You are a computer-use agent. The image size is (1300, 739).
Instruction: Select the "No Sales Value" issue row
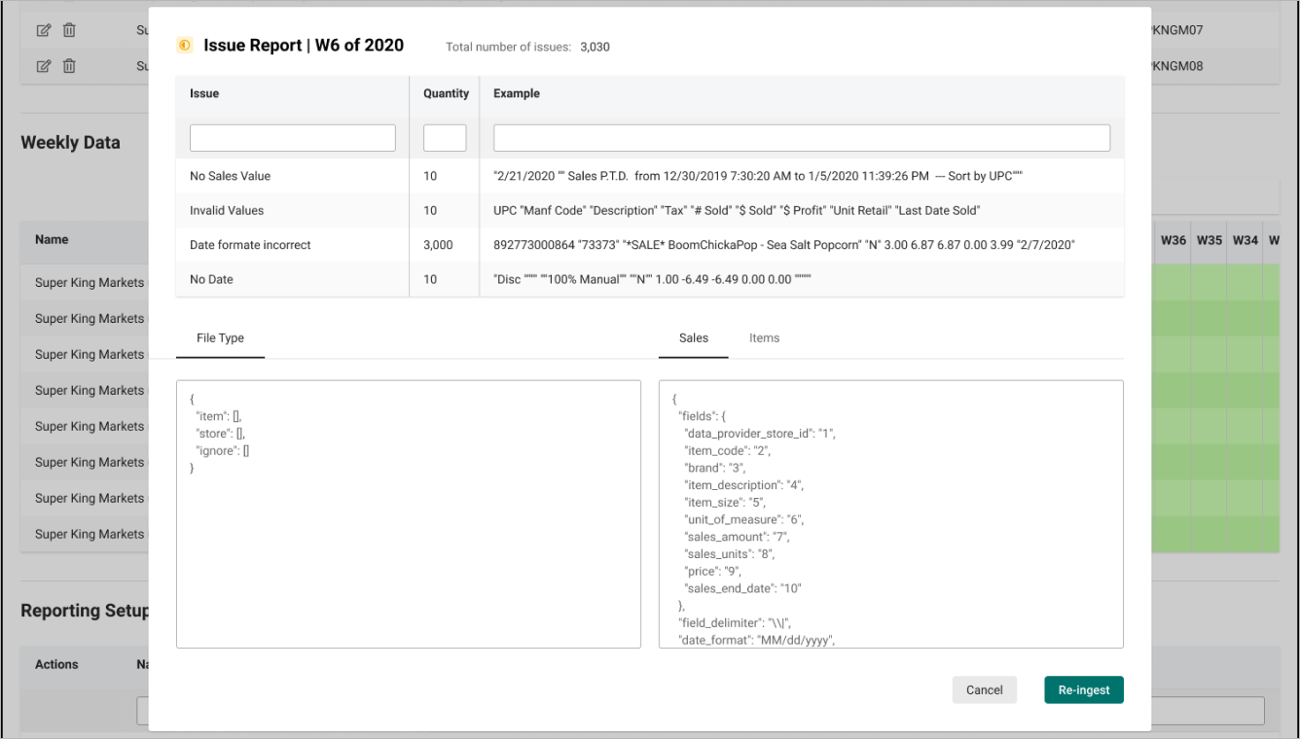coord(650,176)
